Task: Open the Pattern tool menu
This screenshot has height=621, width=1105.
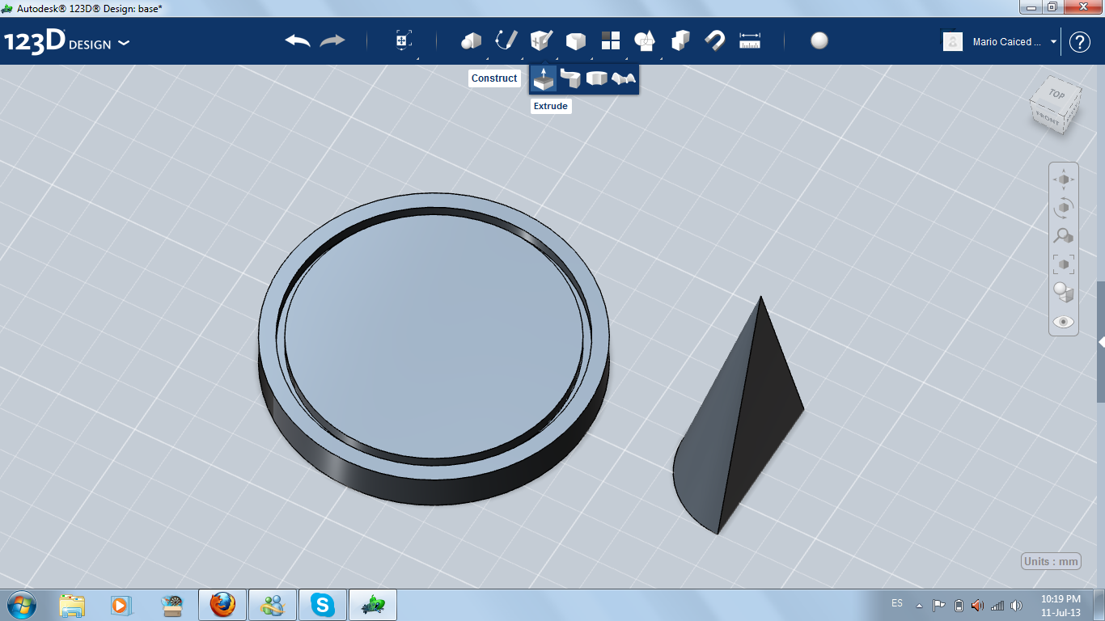Action: 610,40
